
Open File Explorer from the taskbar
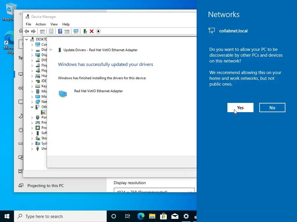pyautogui.click(x=152, y=216)
